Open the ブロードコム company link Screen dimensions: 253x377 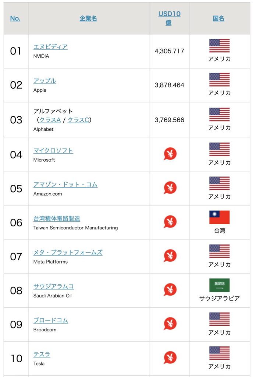pyautogui.click(x=50, y=320)
